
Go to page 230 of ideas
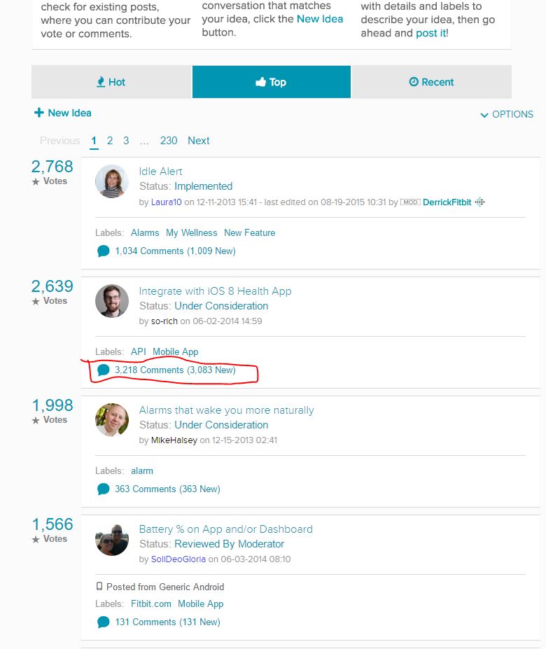(x=169, y=140)
